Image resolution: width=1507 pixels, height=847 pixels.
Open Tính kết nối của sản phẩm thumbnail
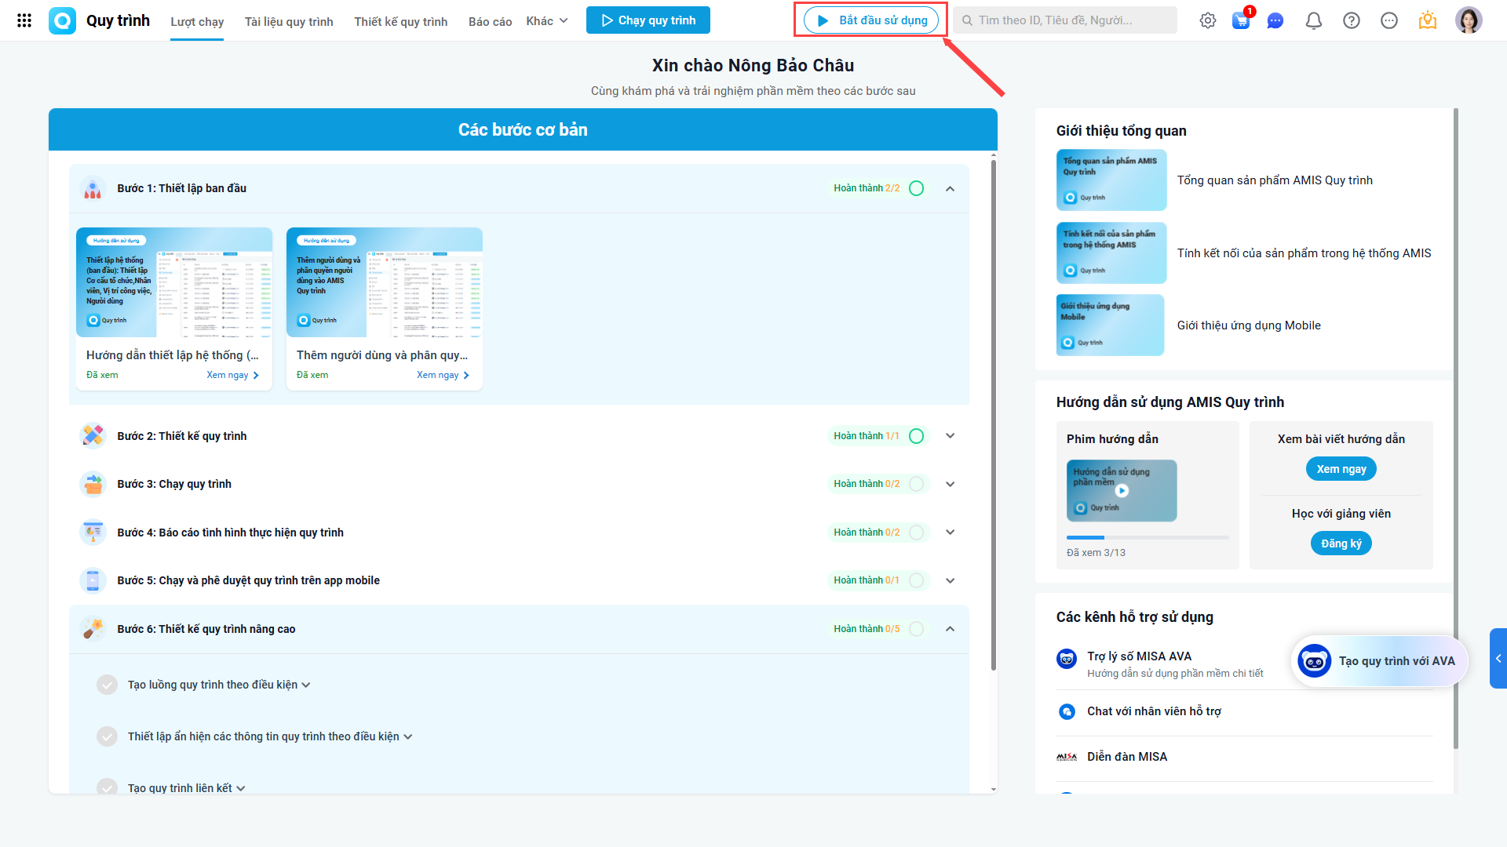pyautogui.click(x=1111, y=253)
